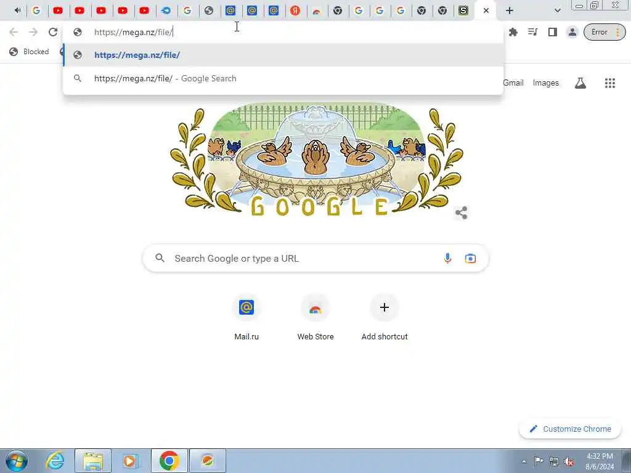Open Chrome's three-dot menu

617,32
